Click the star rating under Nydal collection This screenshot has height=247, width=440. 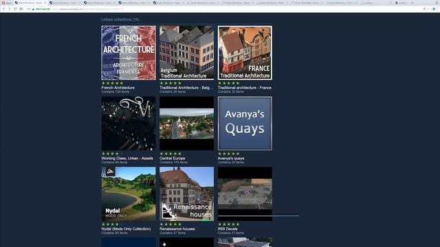pyautogui.click(x=112, y=224)
